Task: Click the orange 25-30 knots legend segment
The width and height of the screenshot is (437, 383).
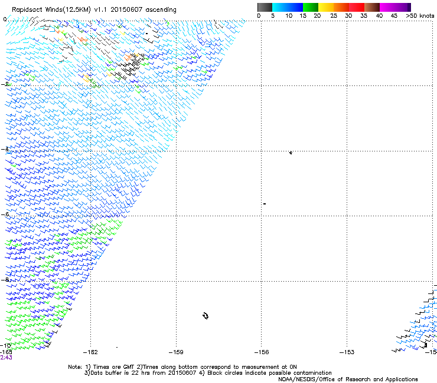Action: [341, 7]
